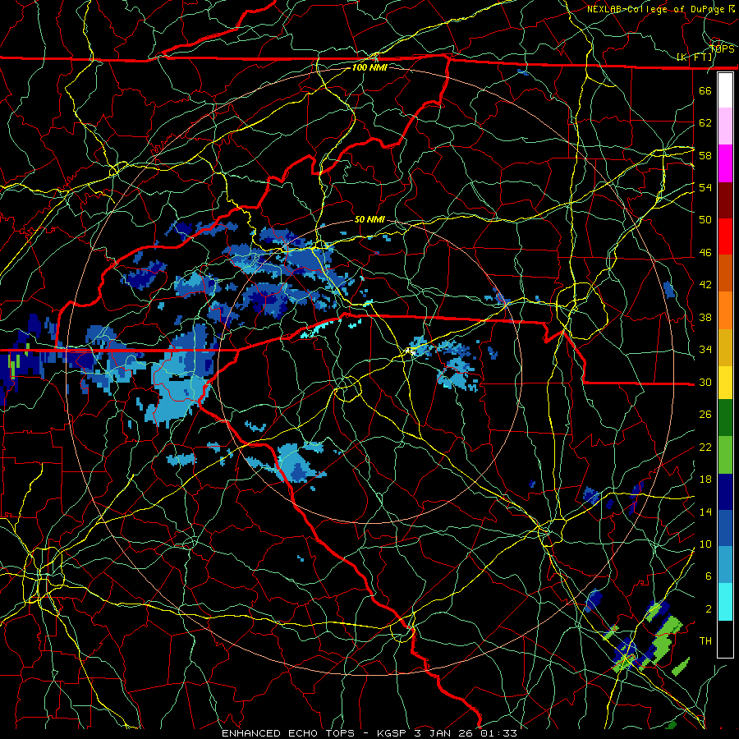This screenshot has width=739, height=739.
Task: Click the orange legend swatch near 38
Action: click(x=725, y=310)
